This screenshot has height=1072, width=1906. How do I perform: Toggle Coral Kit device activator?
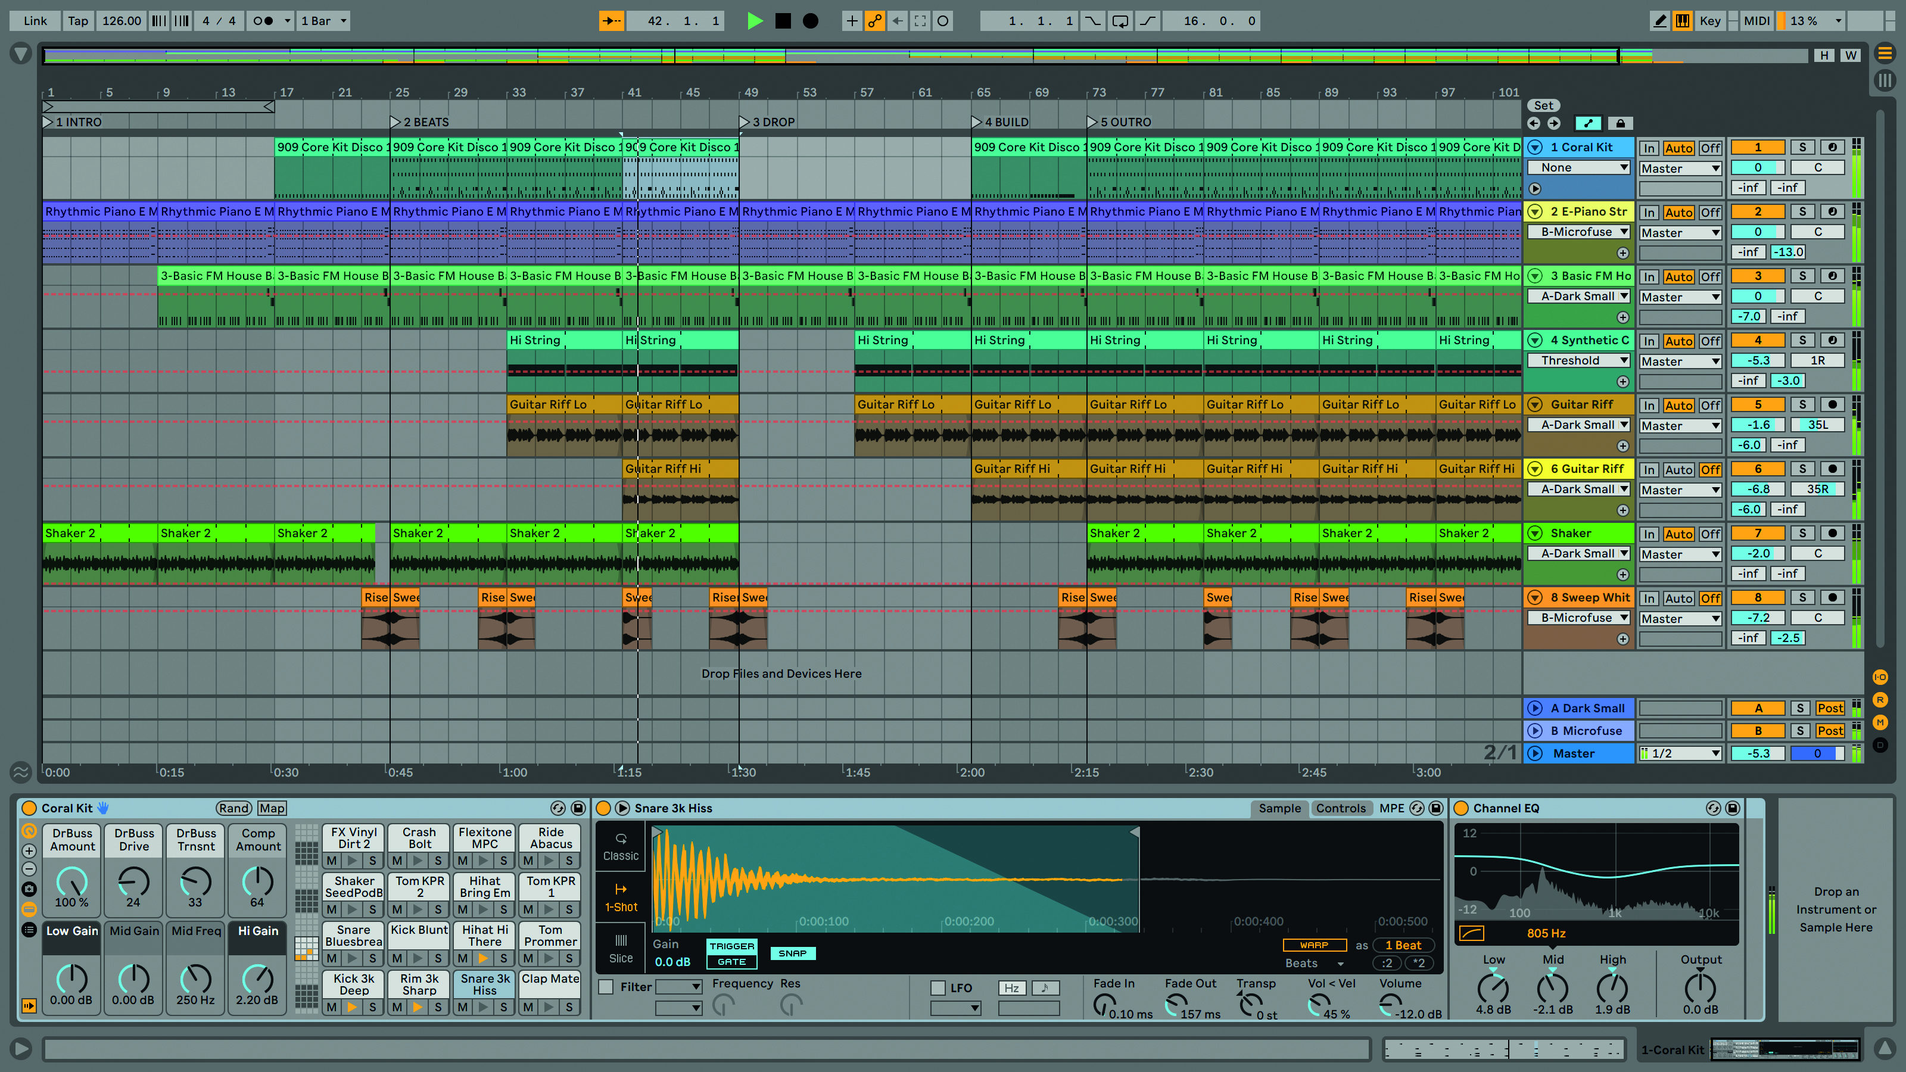(30, 809)
